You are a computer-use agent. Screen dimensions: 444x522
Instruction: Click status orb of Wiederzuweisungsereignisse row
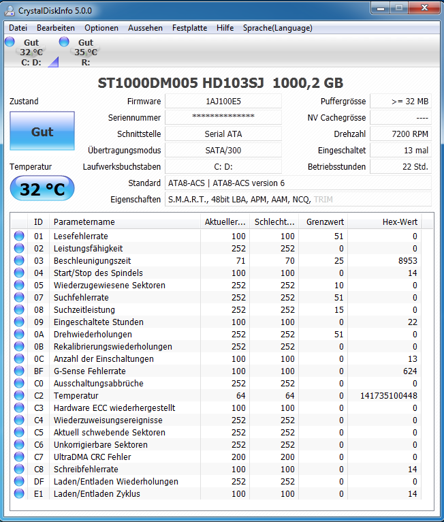[19, 420]
